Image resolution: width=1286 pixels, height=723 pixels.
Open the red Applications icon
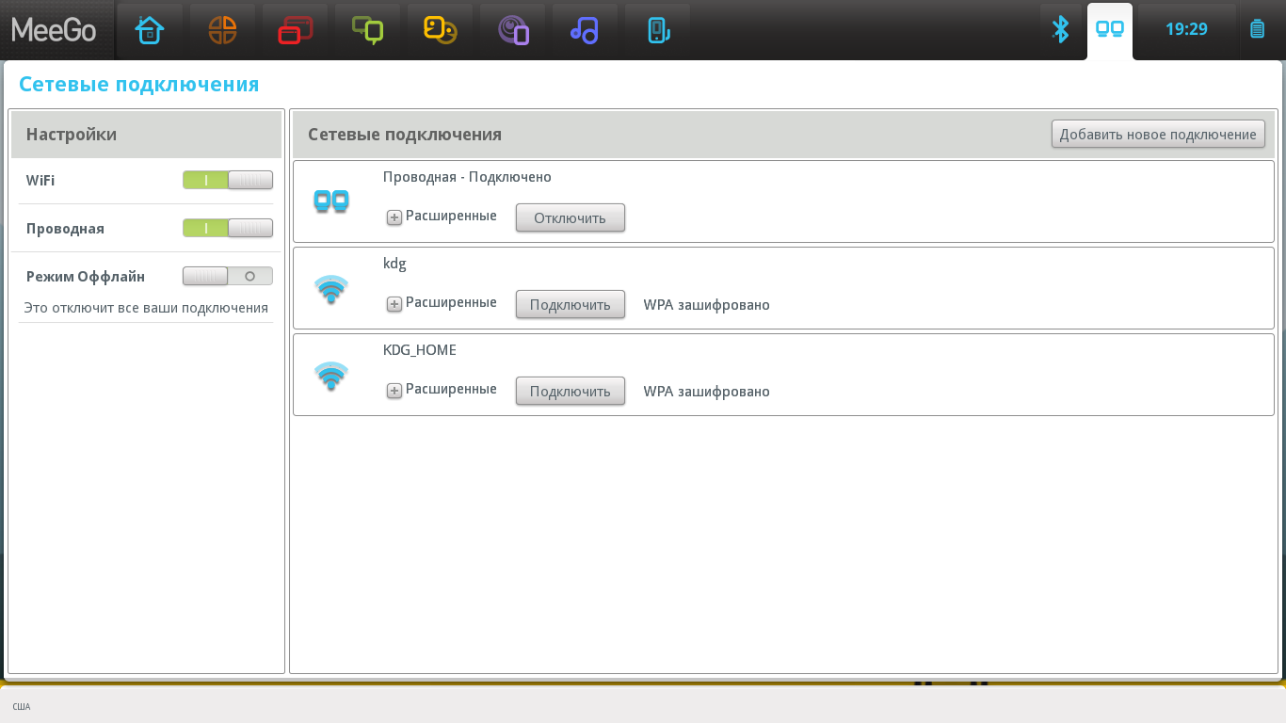[x=295, y=30]
